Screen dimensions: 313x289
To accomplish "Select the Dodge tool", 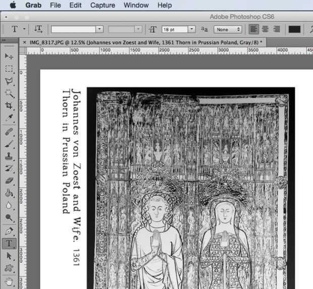I will tap(9, 217).
